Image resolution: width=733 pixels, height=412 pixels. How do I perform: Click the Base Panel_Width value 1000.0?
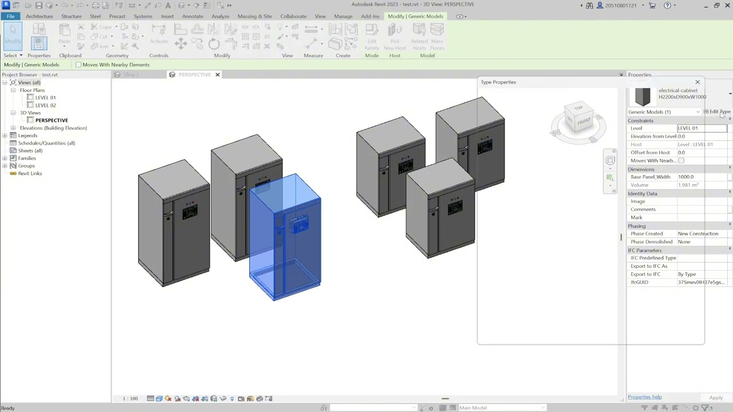702,177
